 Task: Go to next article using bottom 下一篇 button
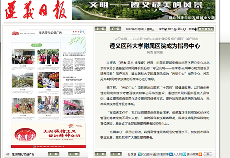116,154
